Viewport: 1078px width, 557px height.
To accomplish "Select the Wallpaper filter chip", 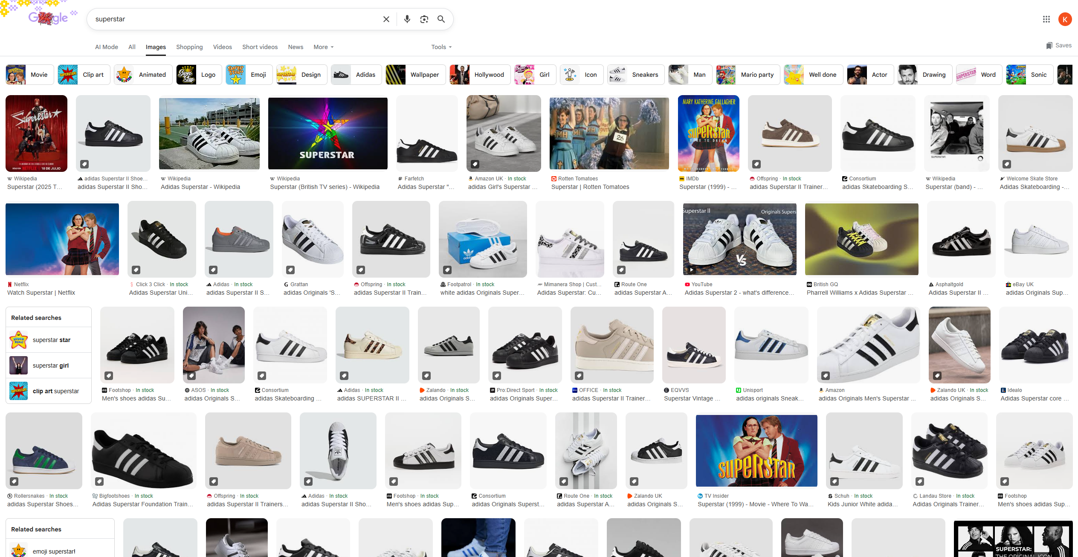I will tap(415, 75).
